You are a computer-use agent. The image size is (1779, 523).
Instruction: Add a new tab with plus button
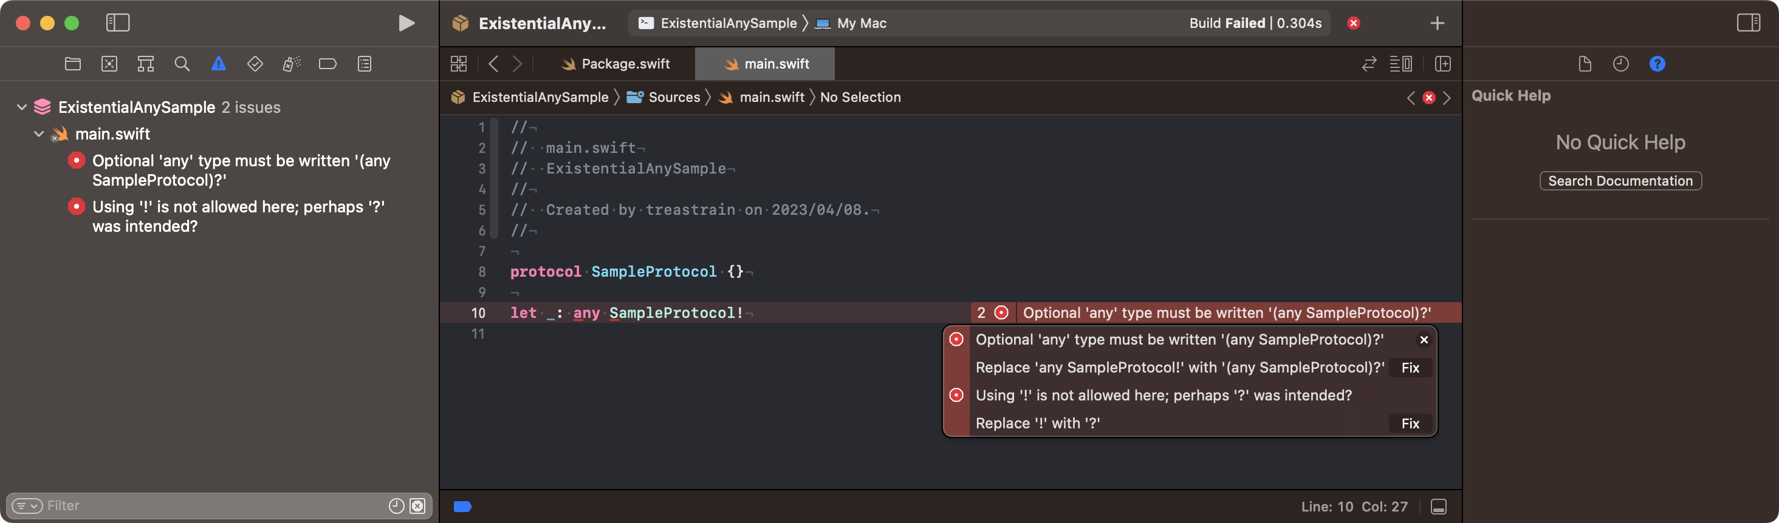click(x=1437, y=24)
